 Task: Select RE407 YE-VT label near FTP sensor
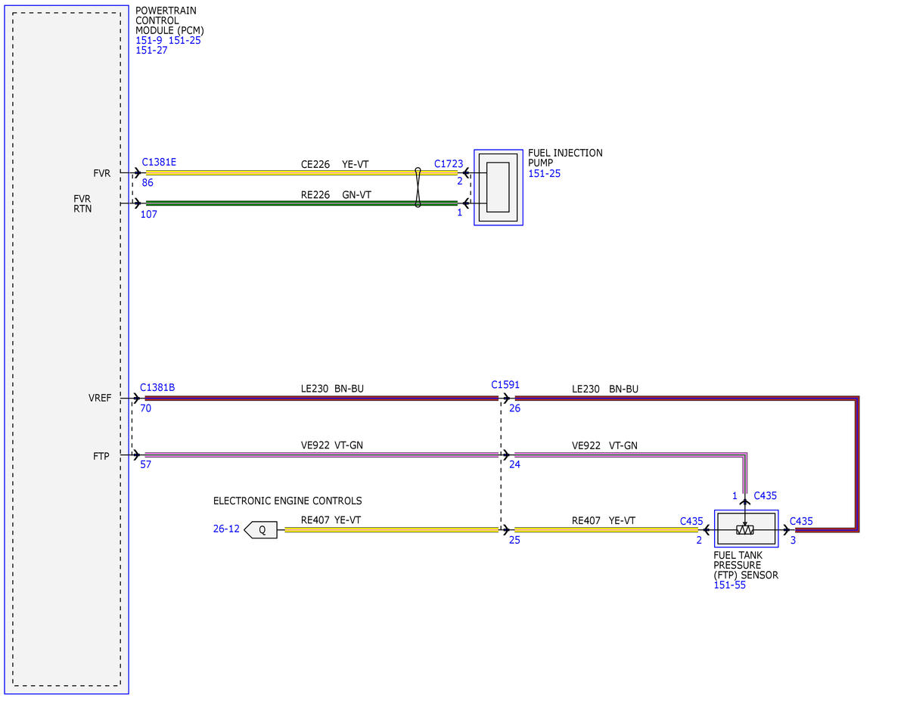604,521
